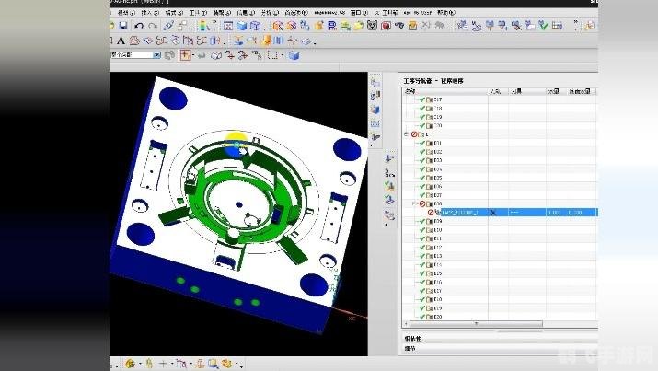The height and width of the screenshot is (371, 658).
Task: Click the Undo arrow icon
Action: pos(140,26)
